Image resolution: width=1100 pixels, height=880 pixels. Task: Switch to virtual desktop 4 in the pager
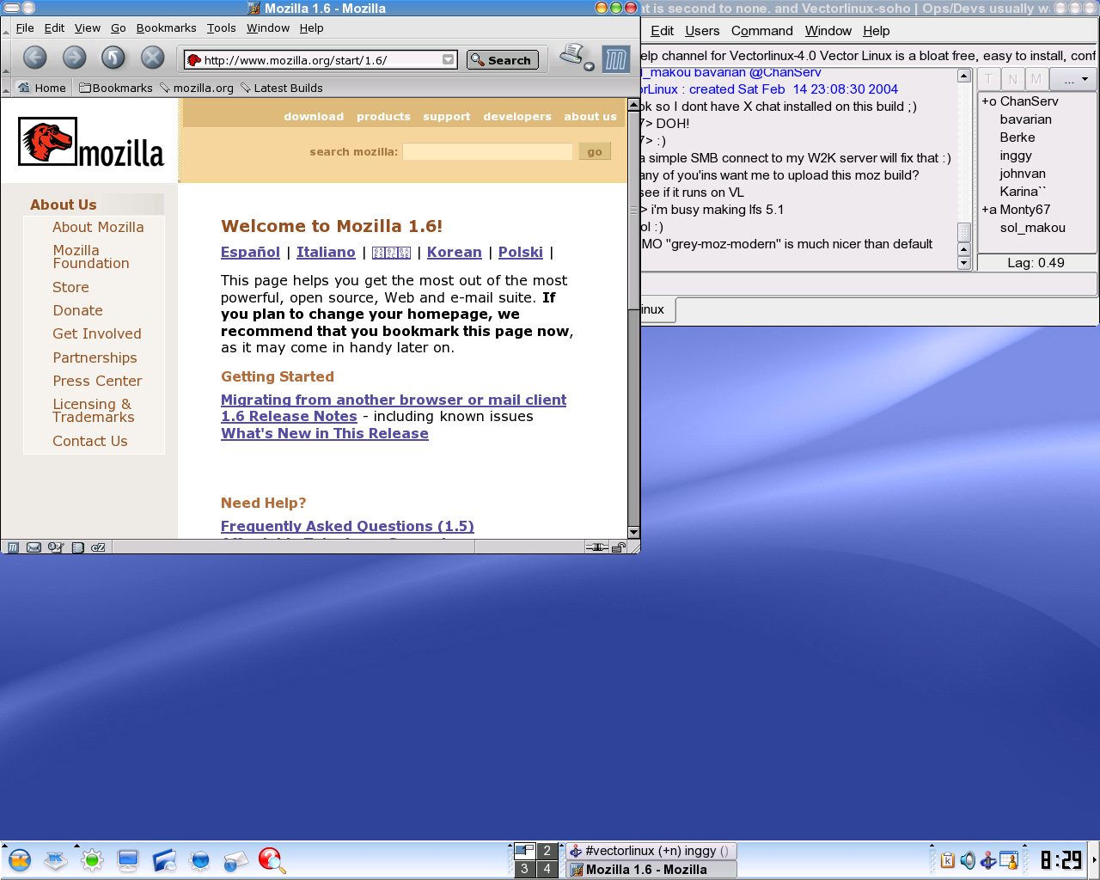coord(547,869)
